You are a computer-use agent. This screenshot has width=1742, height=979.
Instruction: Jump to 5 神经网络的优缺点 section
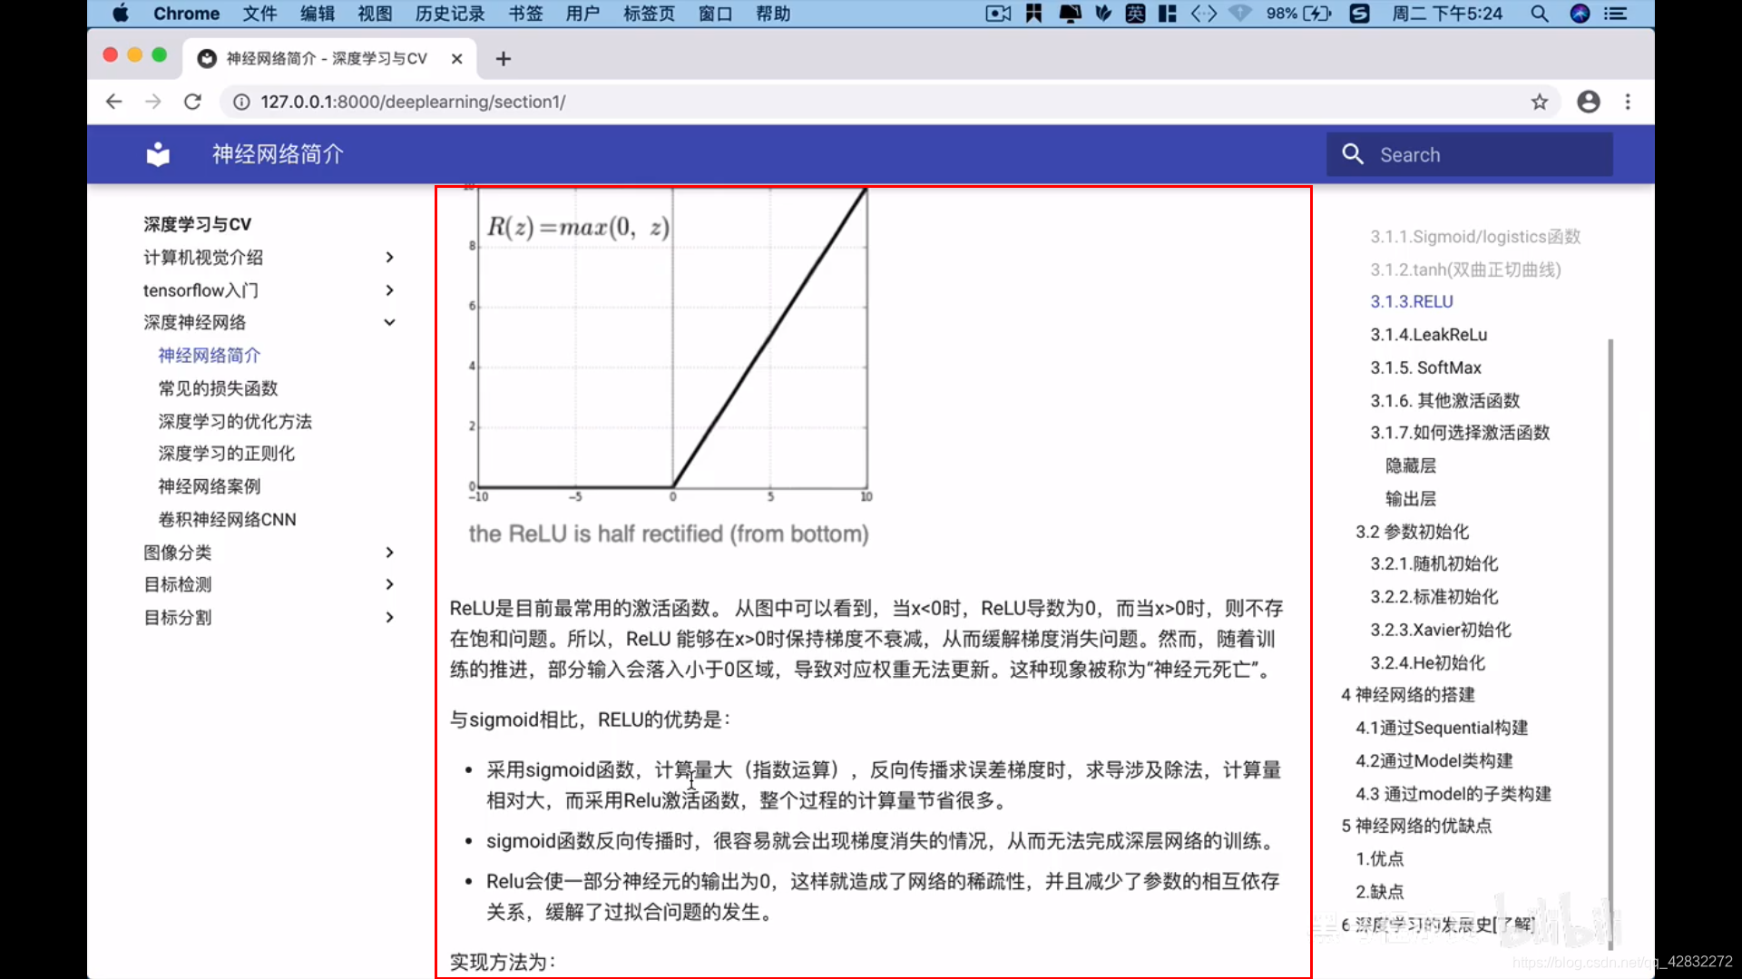1416,826
